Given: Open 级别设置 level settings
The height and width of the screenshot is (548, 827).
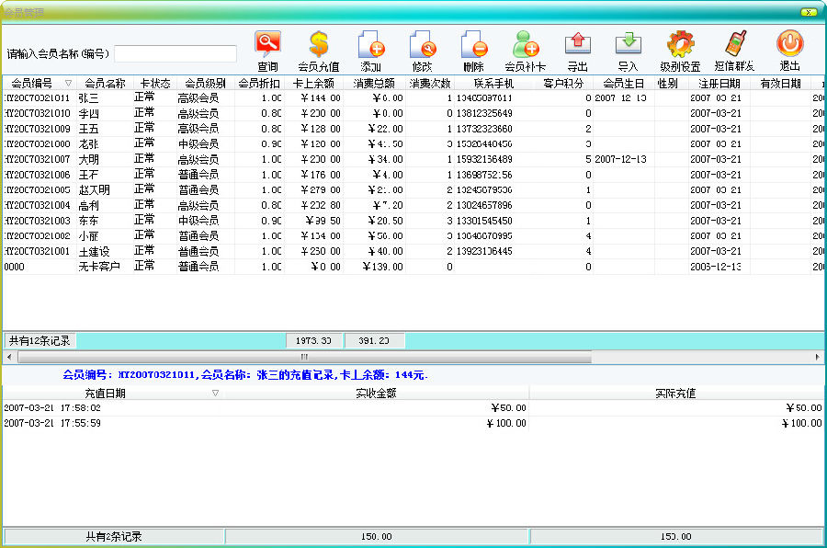Looking at the screenshot, I should point(680,51).
